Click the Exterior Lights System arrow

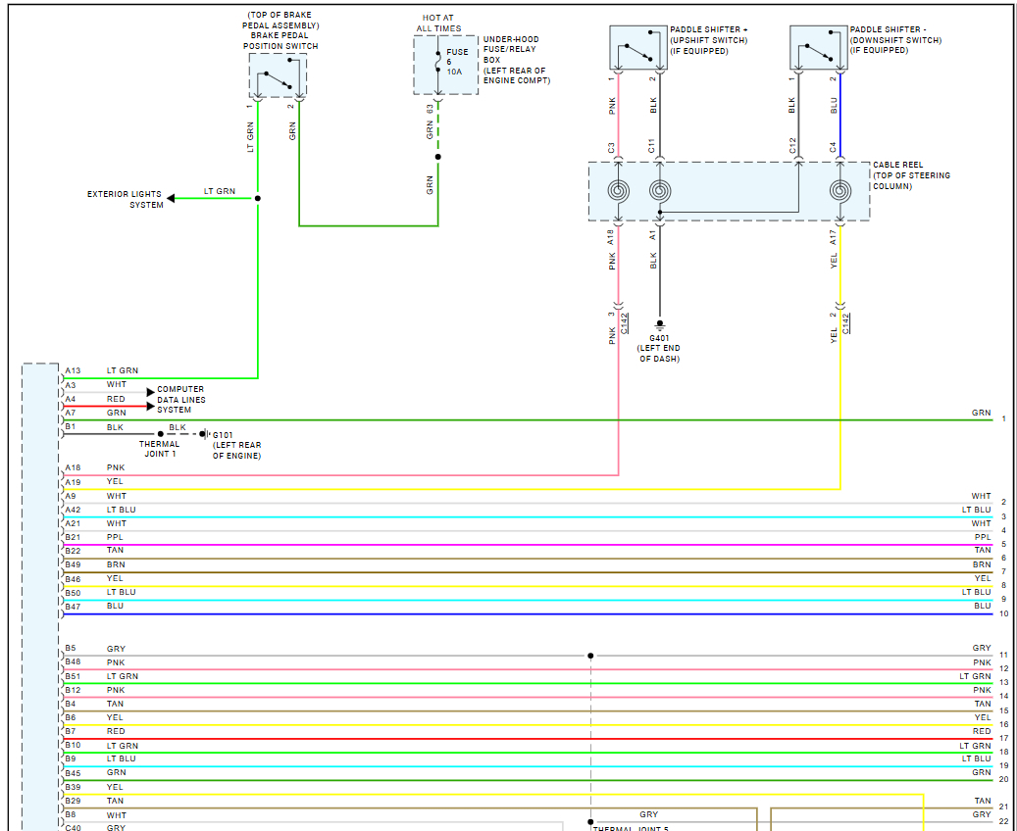pos(172,199)
